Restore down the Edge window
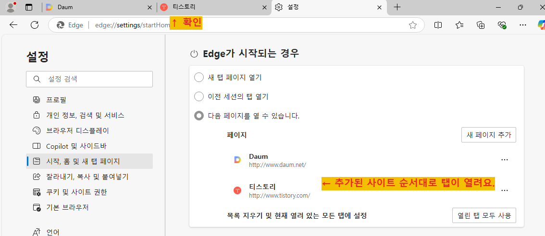Image resolution: width=545 pixels, height=236 pixels. click(520, 7)
